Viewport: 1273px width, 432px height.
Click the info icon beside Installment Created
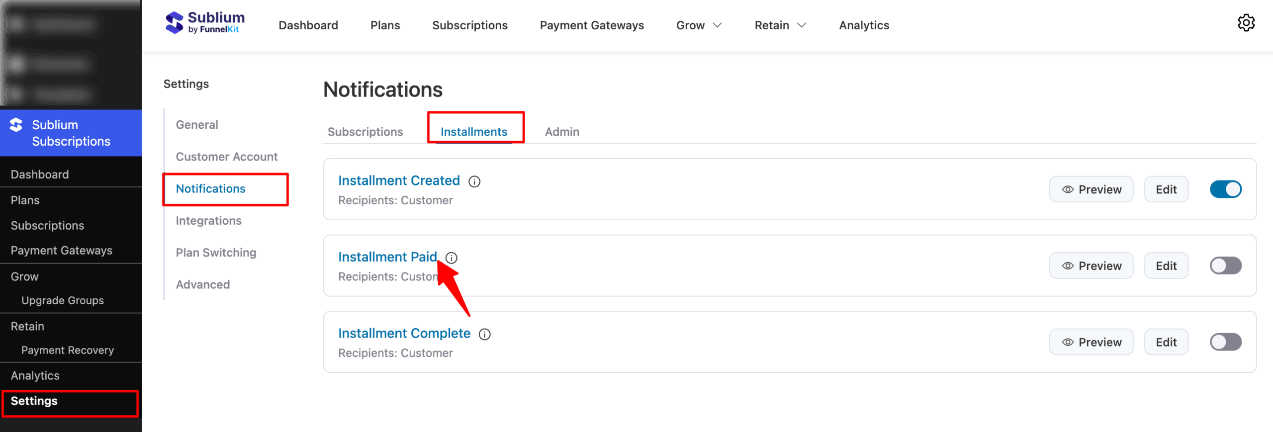pyautogui.click(x=475, y=181)
